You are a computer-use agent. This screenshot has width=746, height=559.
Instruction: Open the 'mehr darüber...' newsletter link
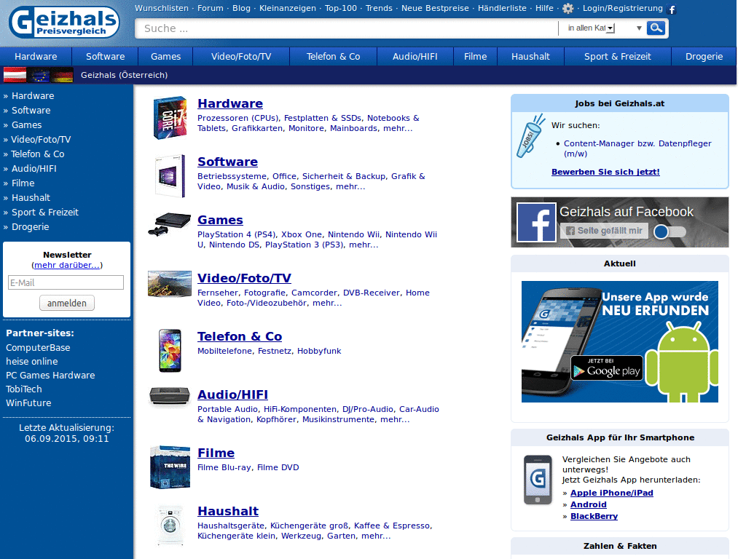point(67,265)
